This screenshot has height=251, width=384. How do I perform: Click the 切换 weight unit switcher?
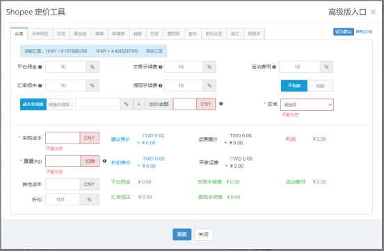click(x=90, y=161)
